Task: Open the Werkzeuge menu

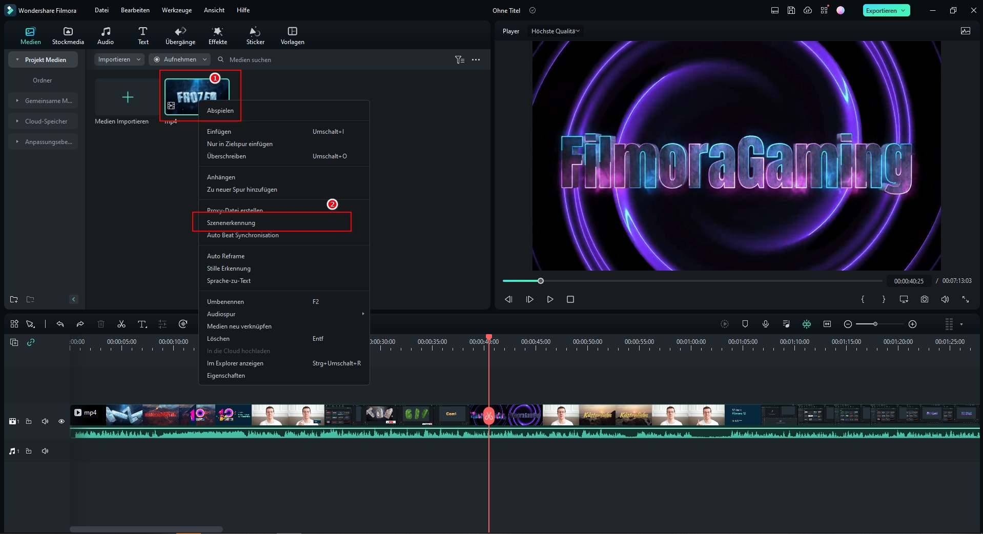Action: tap(177, 10)
